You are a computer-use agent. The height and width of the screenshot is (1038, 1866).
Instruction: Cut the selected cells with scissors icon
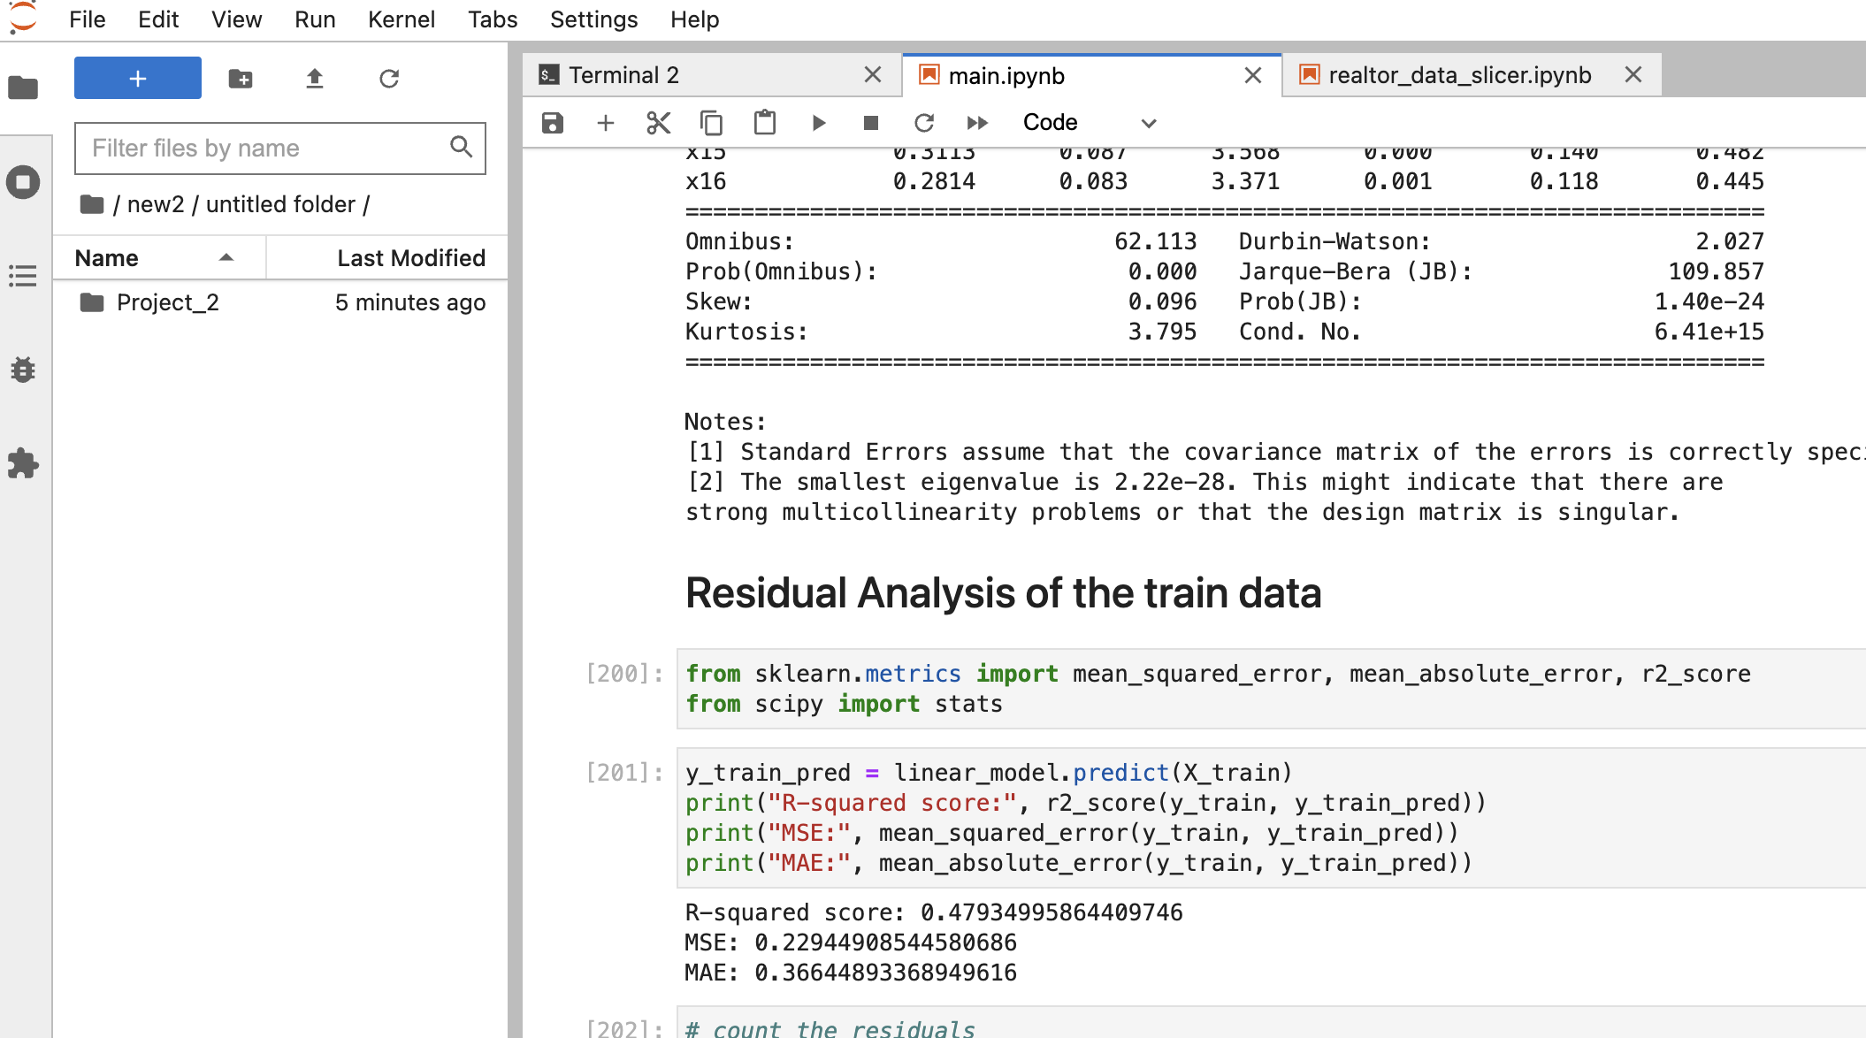658,123
